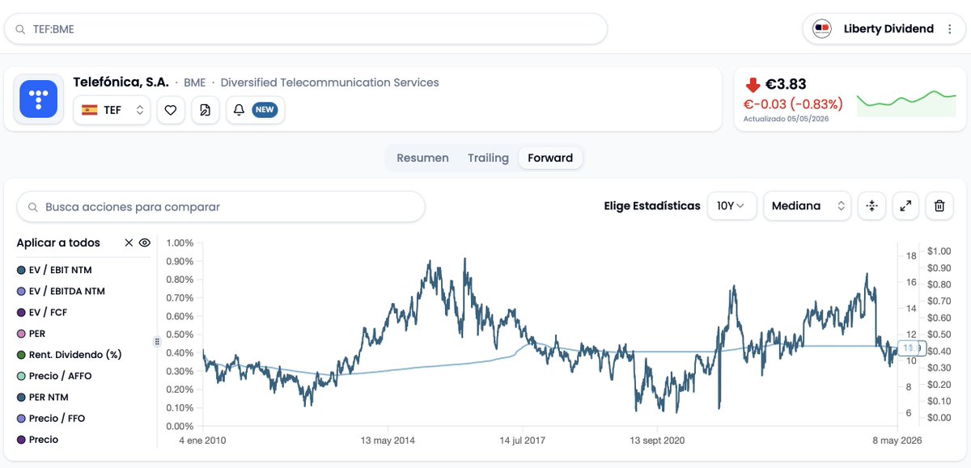
Task: Open the TEF ticker exchange selector
Action: (112, 110)
